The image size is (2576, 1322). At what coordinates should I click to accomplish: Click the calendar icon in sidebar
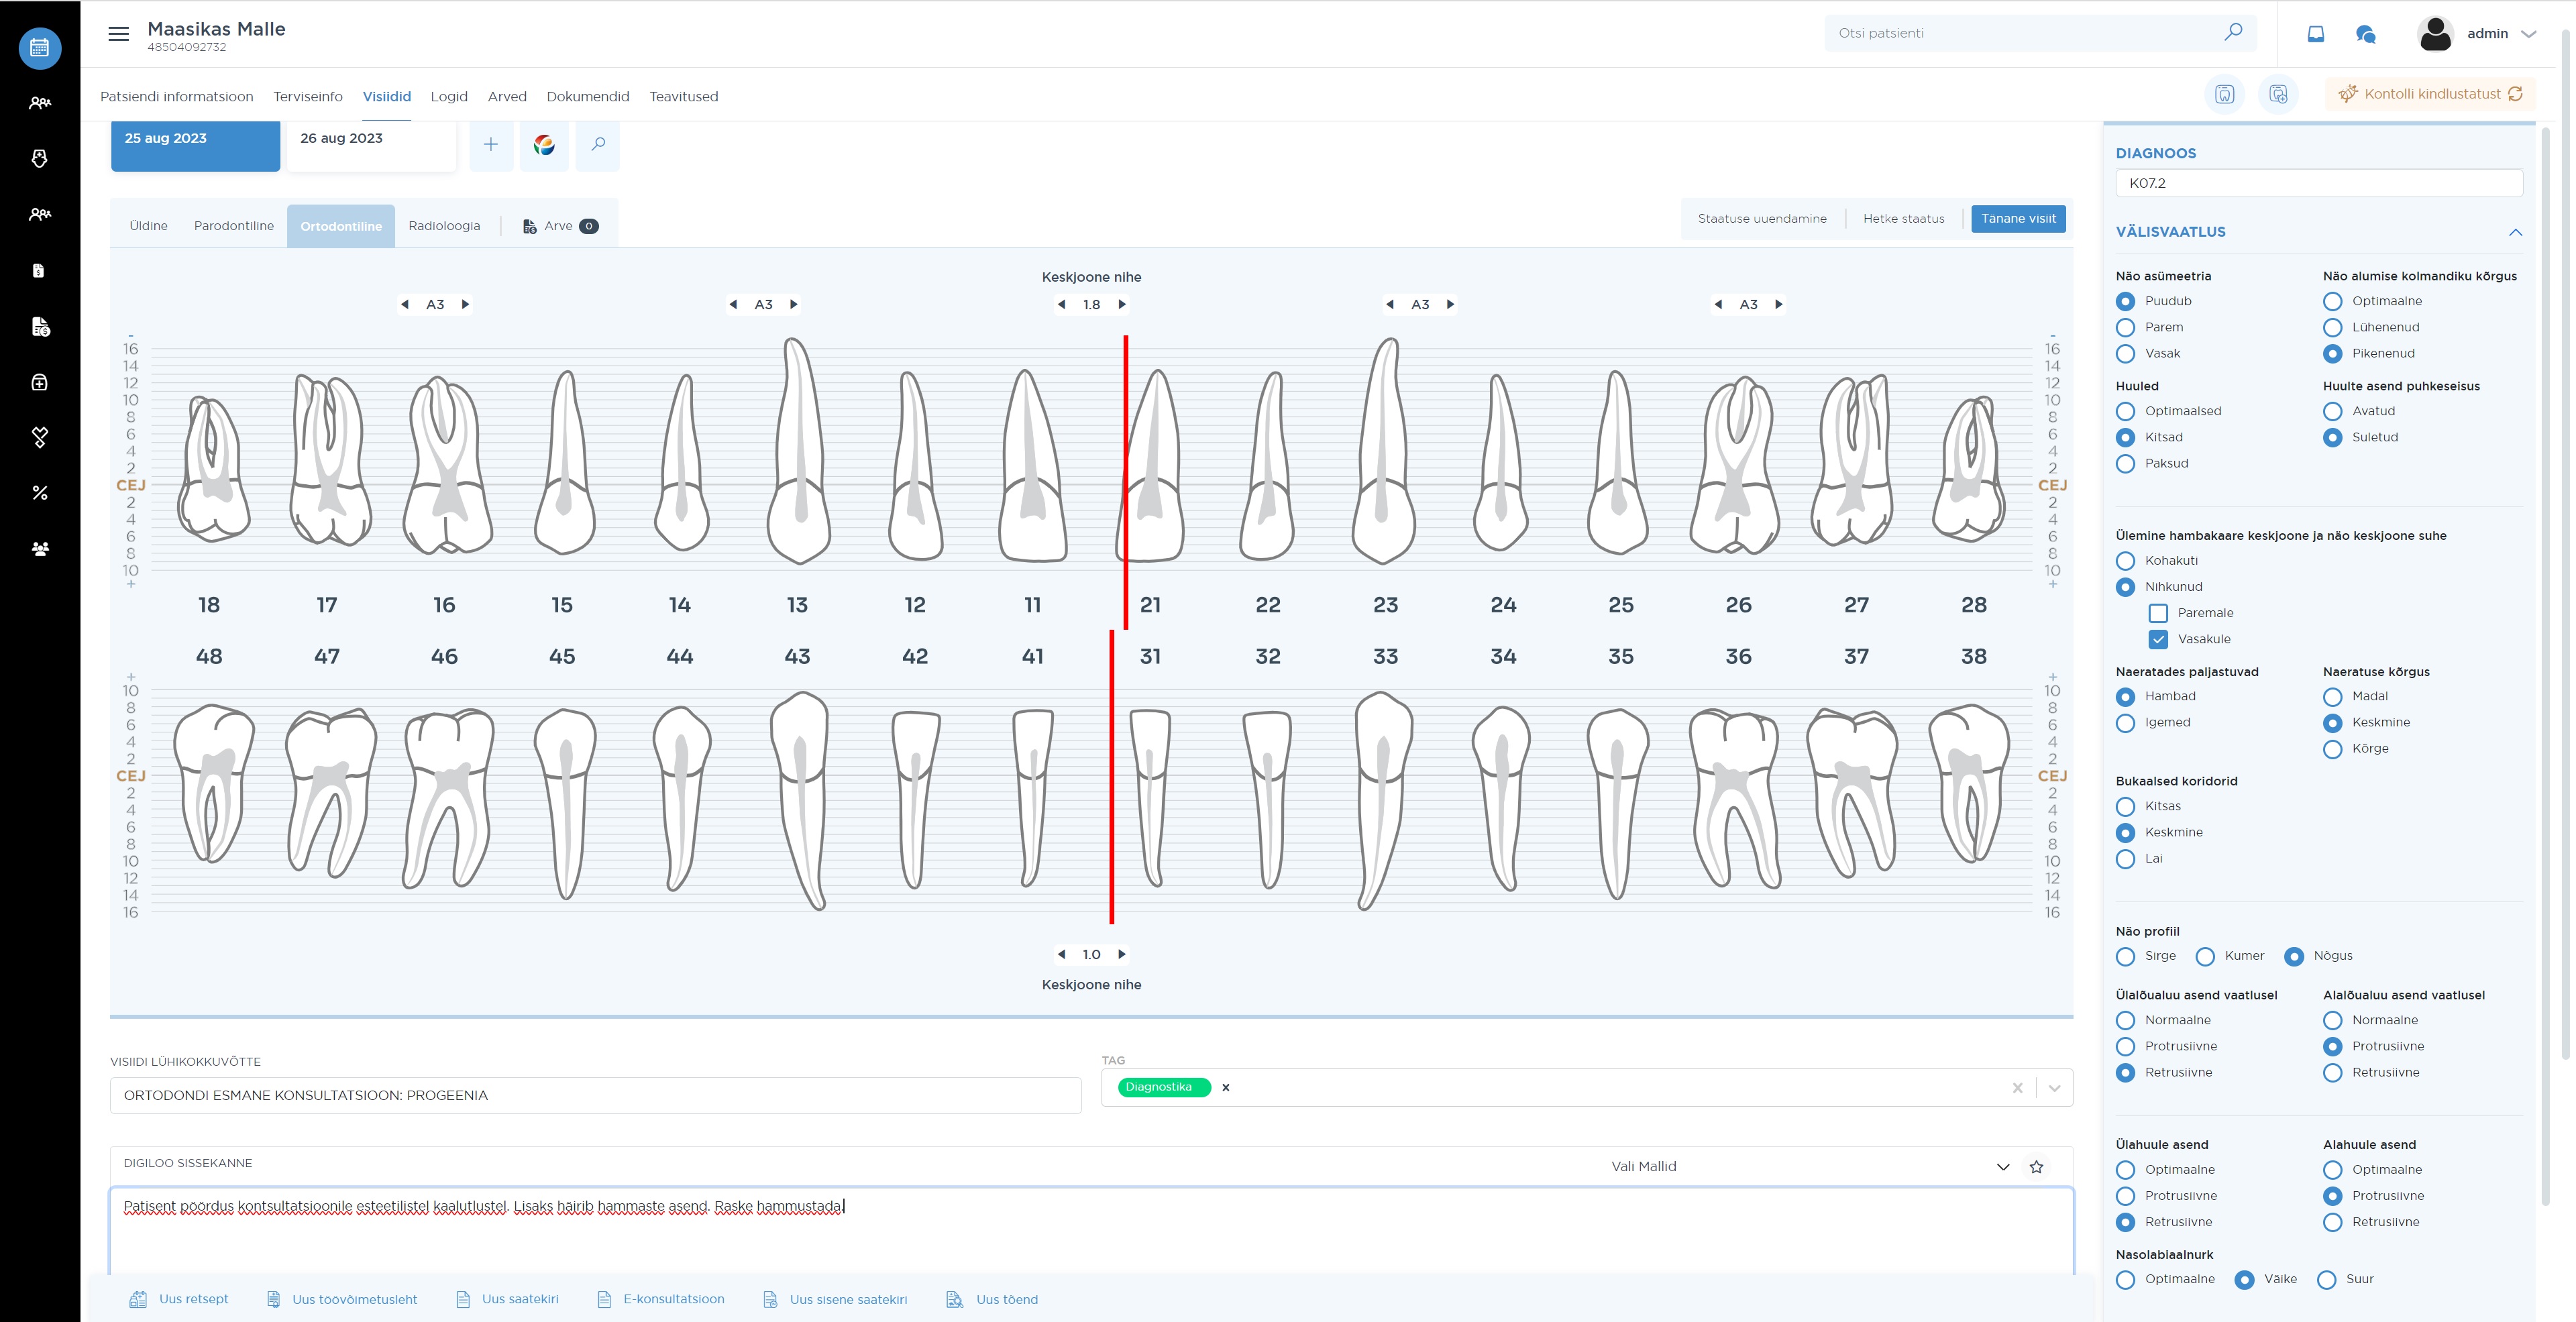tap(40, 48)
